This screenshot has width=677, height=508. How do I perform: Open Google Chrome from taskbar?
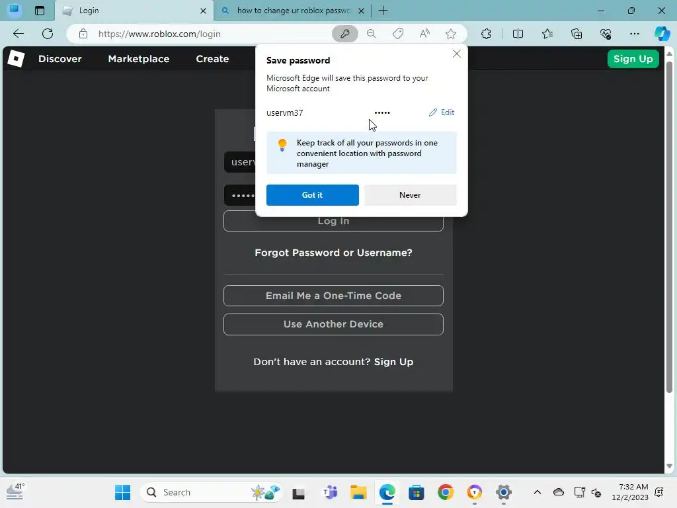click(446, 492)
